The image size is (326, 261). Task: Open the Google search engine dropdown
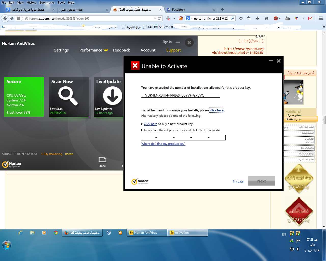click(x=189, y=18)
